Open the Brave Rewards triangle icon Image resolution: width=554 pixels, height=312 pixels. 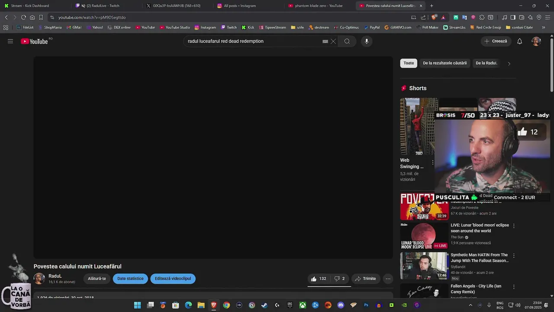click(443, 17)
